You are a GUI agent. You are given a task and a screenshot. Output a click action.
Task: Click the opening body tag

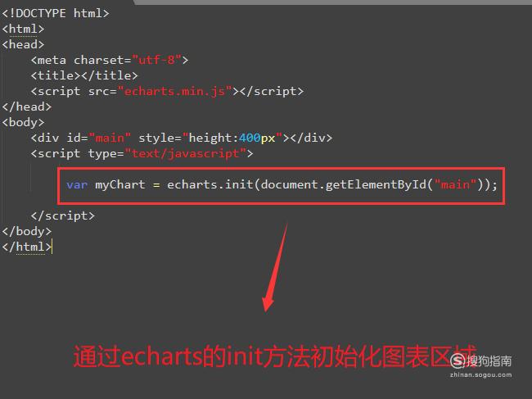pyautogui.click(x=23, y=122)
